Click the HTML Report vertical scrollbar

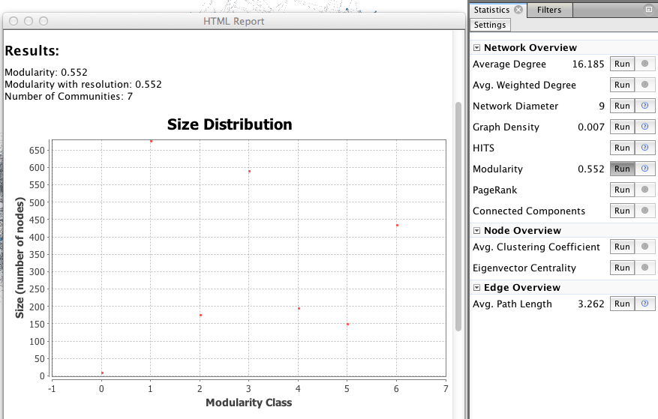point(458,216)
